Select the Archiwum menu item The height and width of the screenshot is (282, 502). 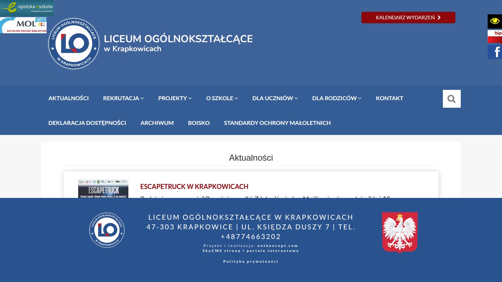[157, 123]
